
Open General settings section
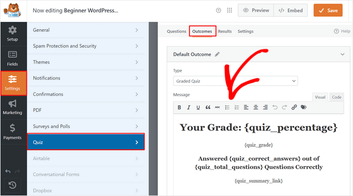86,30
